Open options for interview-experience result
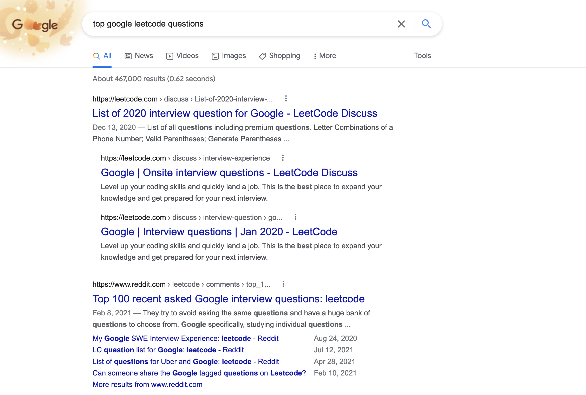This screenshot has height=395, width=586. click(283, 158)
